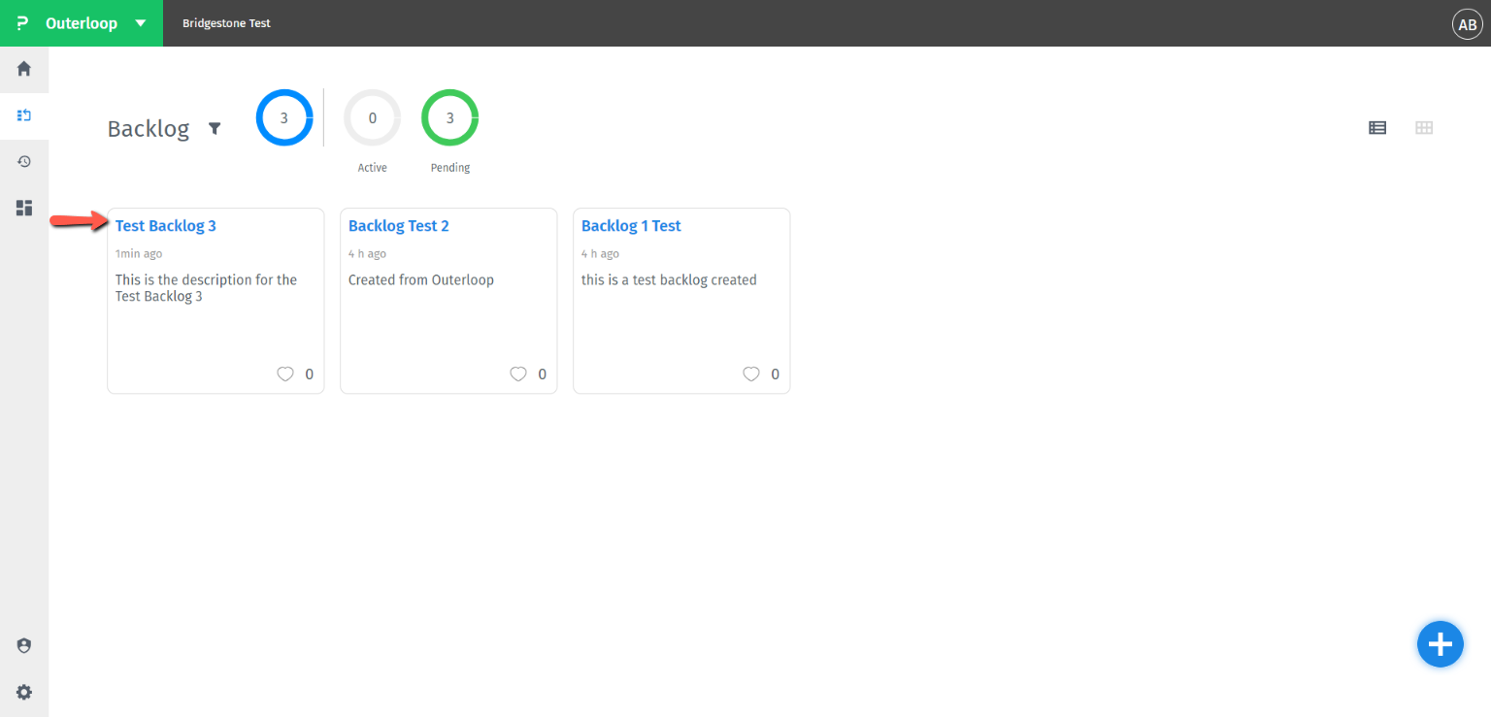Open the Home page from the sidebar
Viewport: 1491px width, 717px height.
(x=23, y=68)
